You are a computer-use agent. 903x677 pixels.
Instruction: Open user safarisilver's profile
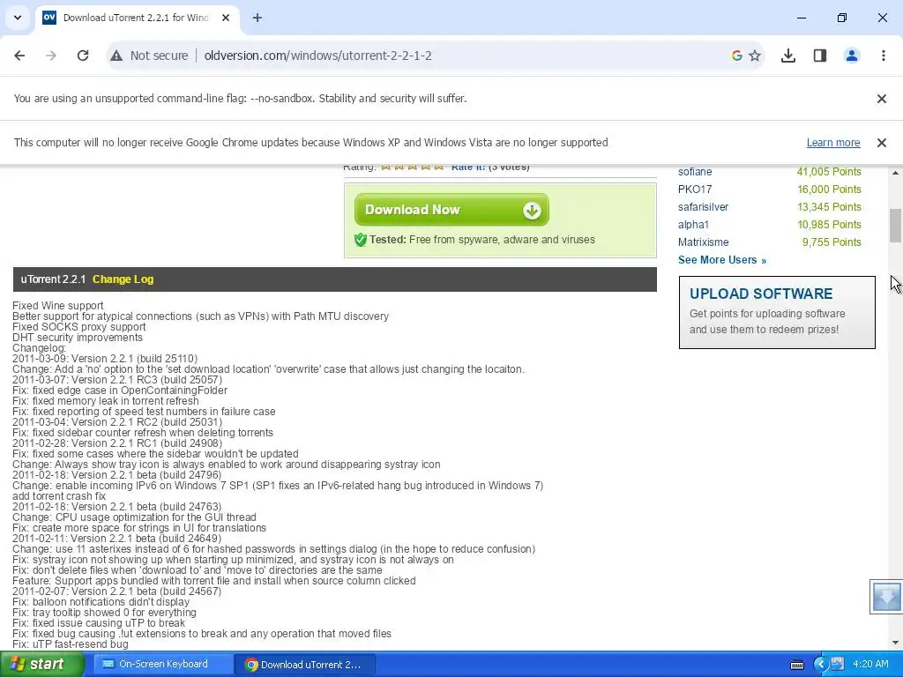(x=703, y=206)
